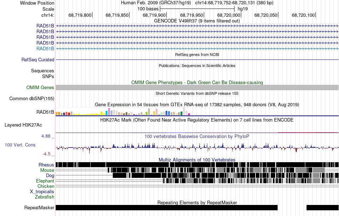The width and height of the screenshot is (339, 216).
Task: Click the Sequences track label
Action: click(42, 71)
